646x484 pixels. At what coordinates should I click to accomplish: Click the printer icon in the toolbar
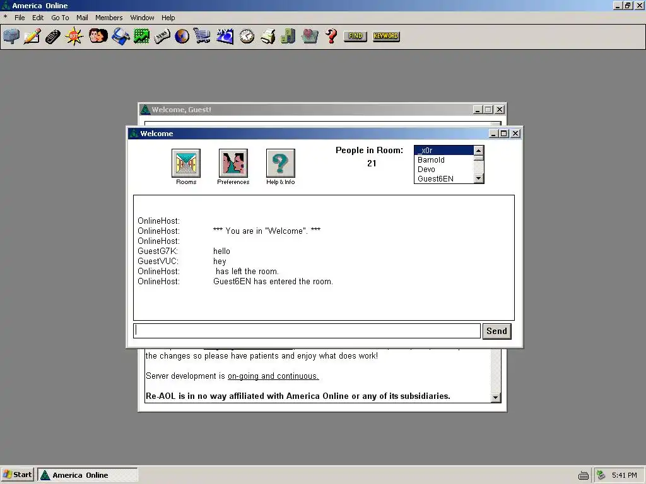(267, 36)
